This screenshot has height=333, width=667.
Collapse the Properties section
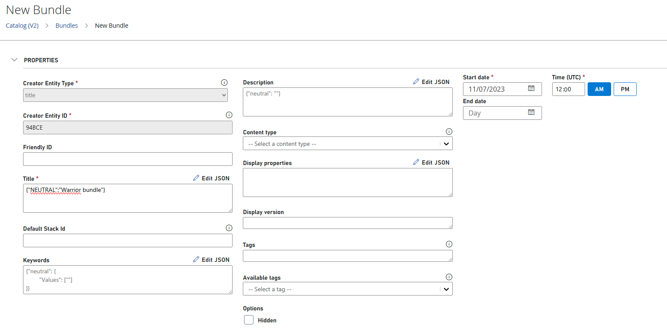(x=14, y=60)
